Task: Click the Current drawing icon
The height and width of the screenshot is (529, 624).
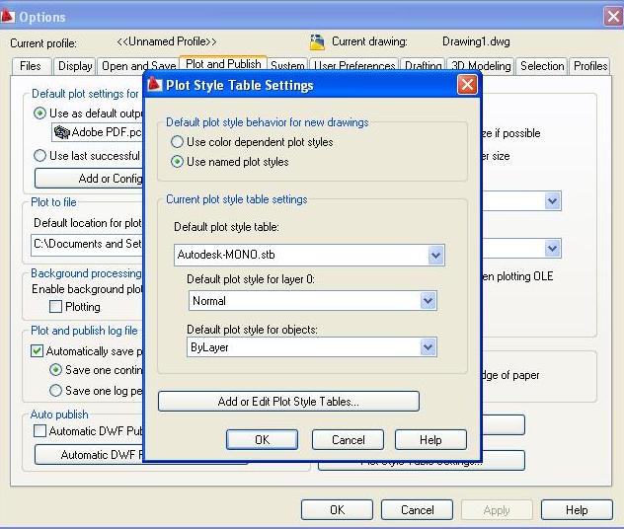Action: [317, 42]
